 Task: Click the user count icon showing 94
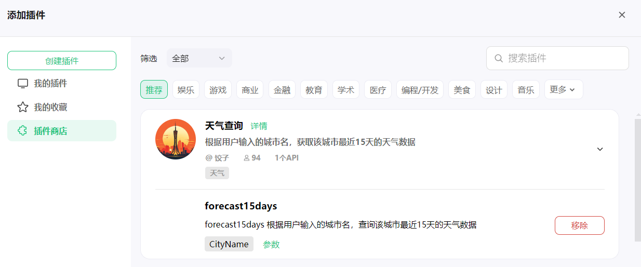pos(246,158)
